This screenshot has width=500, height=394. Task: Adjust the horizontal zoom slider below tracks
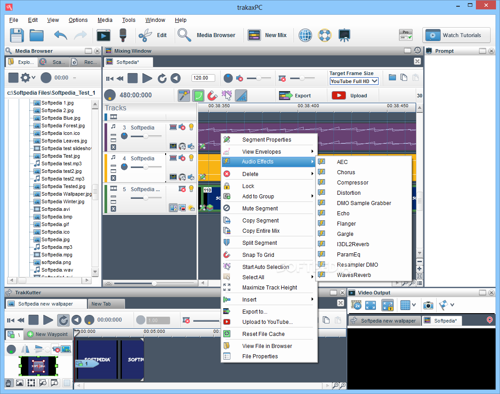coord(154,283)
